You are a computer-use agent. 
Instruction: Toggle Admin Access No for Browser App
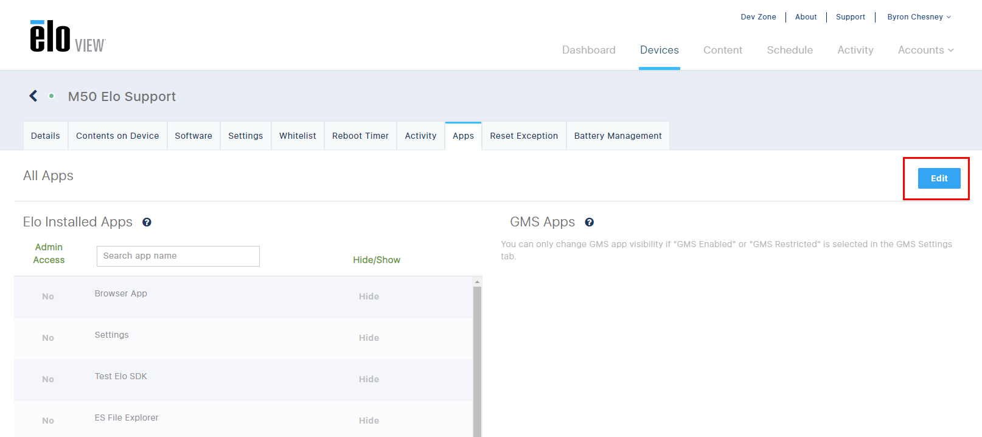tap(48, 296)
